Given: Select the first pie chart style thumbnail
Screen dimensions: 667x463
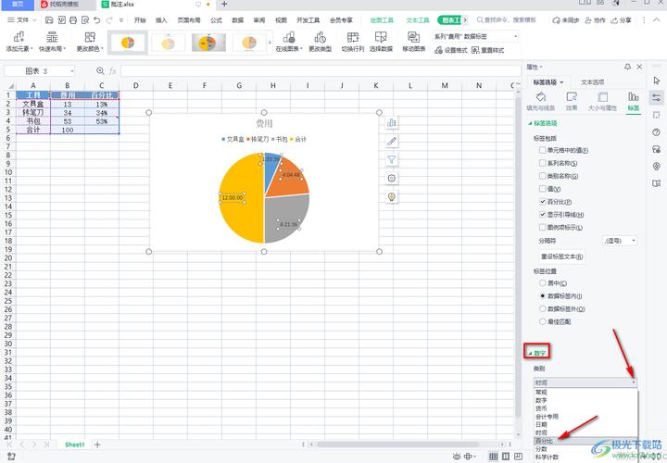Looking at the screenshot, I should pos(128,43).
